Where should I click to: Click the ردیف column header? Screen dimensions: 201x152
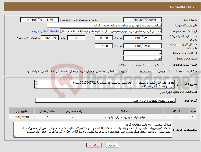[x=193, y=111]
